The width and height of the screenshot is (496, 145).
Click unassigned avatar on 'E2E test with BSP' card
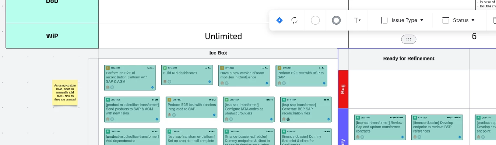coord(284,83)
